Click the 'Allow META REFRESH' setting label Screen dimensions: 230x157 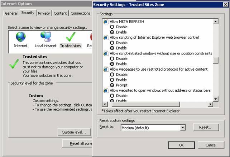127,22
